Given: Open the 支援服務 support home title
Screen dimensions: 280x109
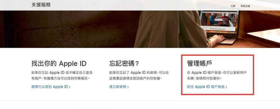Looking at the screenshot, I should (41, 5).
